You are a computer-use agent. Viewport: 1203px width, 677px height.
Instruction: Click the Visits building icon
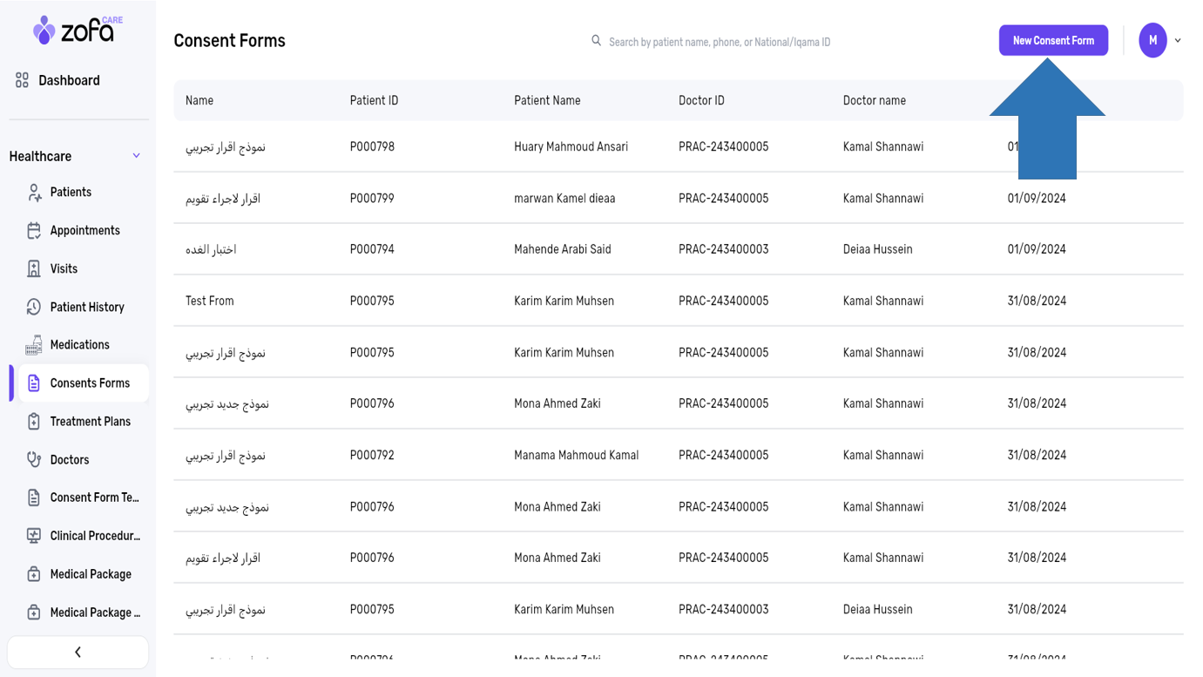(x=34, y=269)
